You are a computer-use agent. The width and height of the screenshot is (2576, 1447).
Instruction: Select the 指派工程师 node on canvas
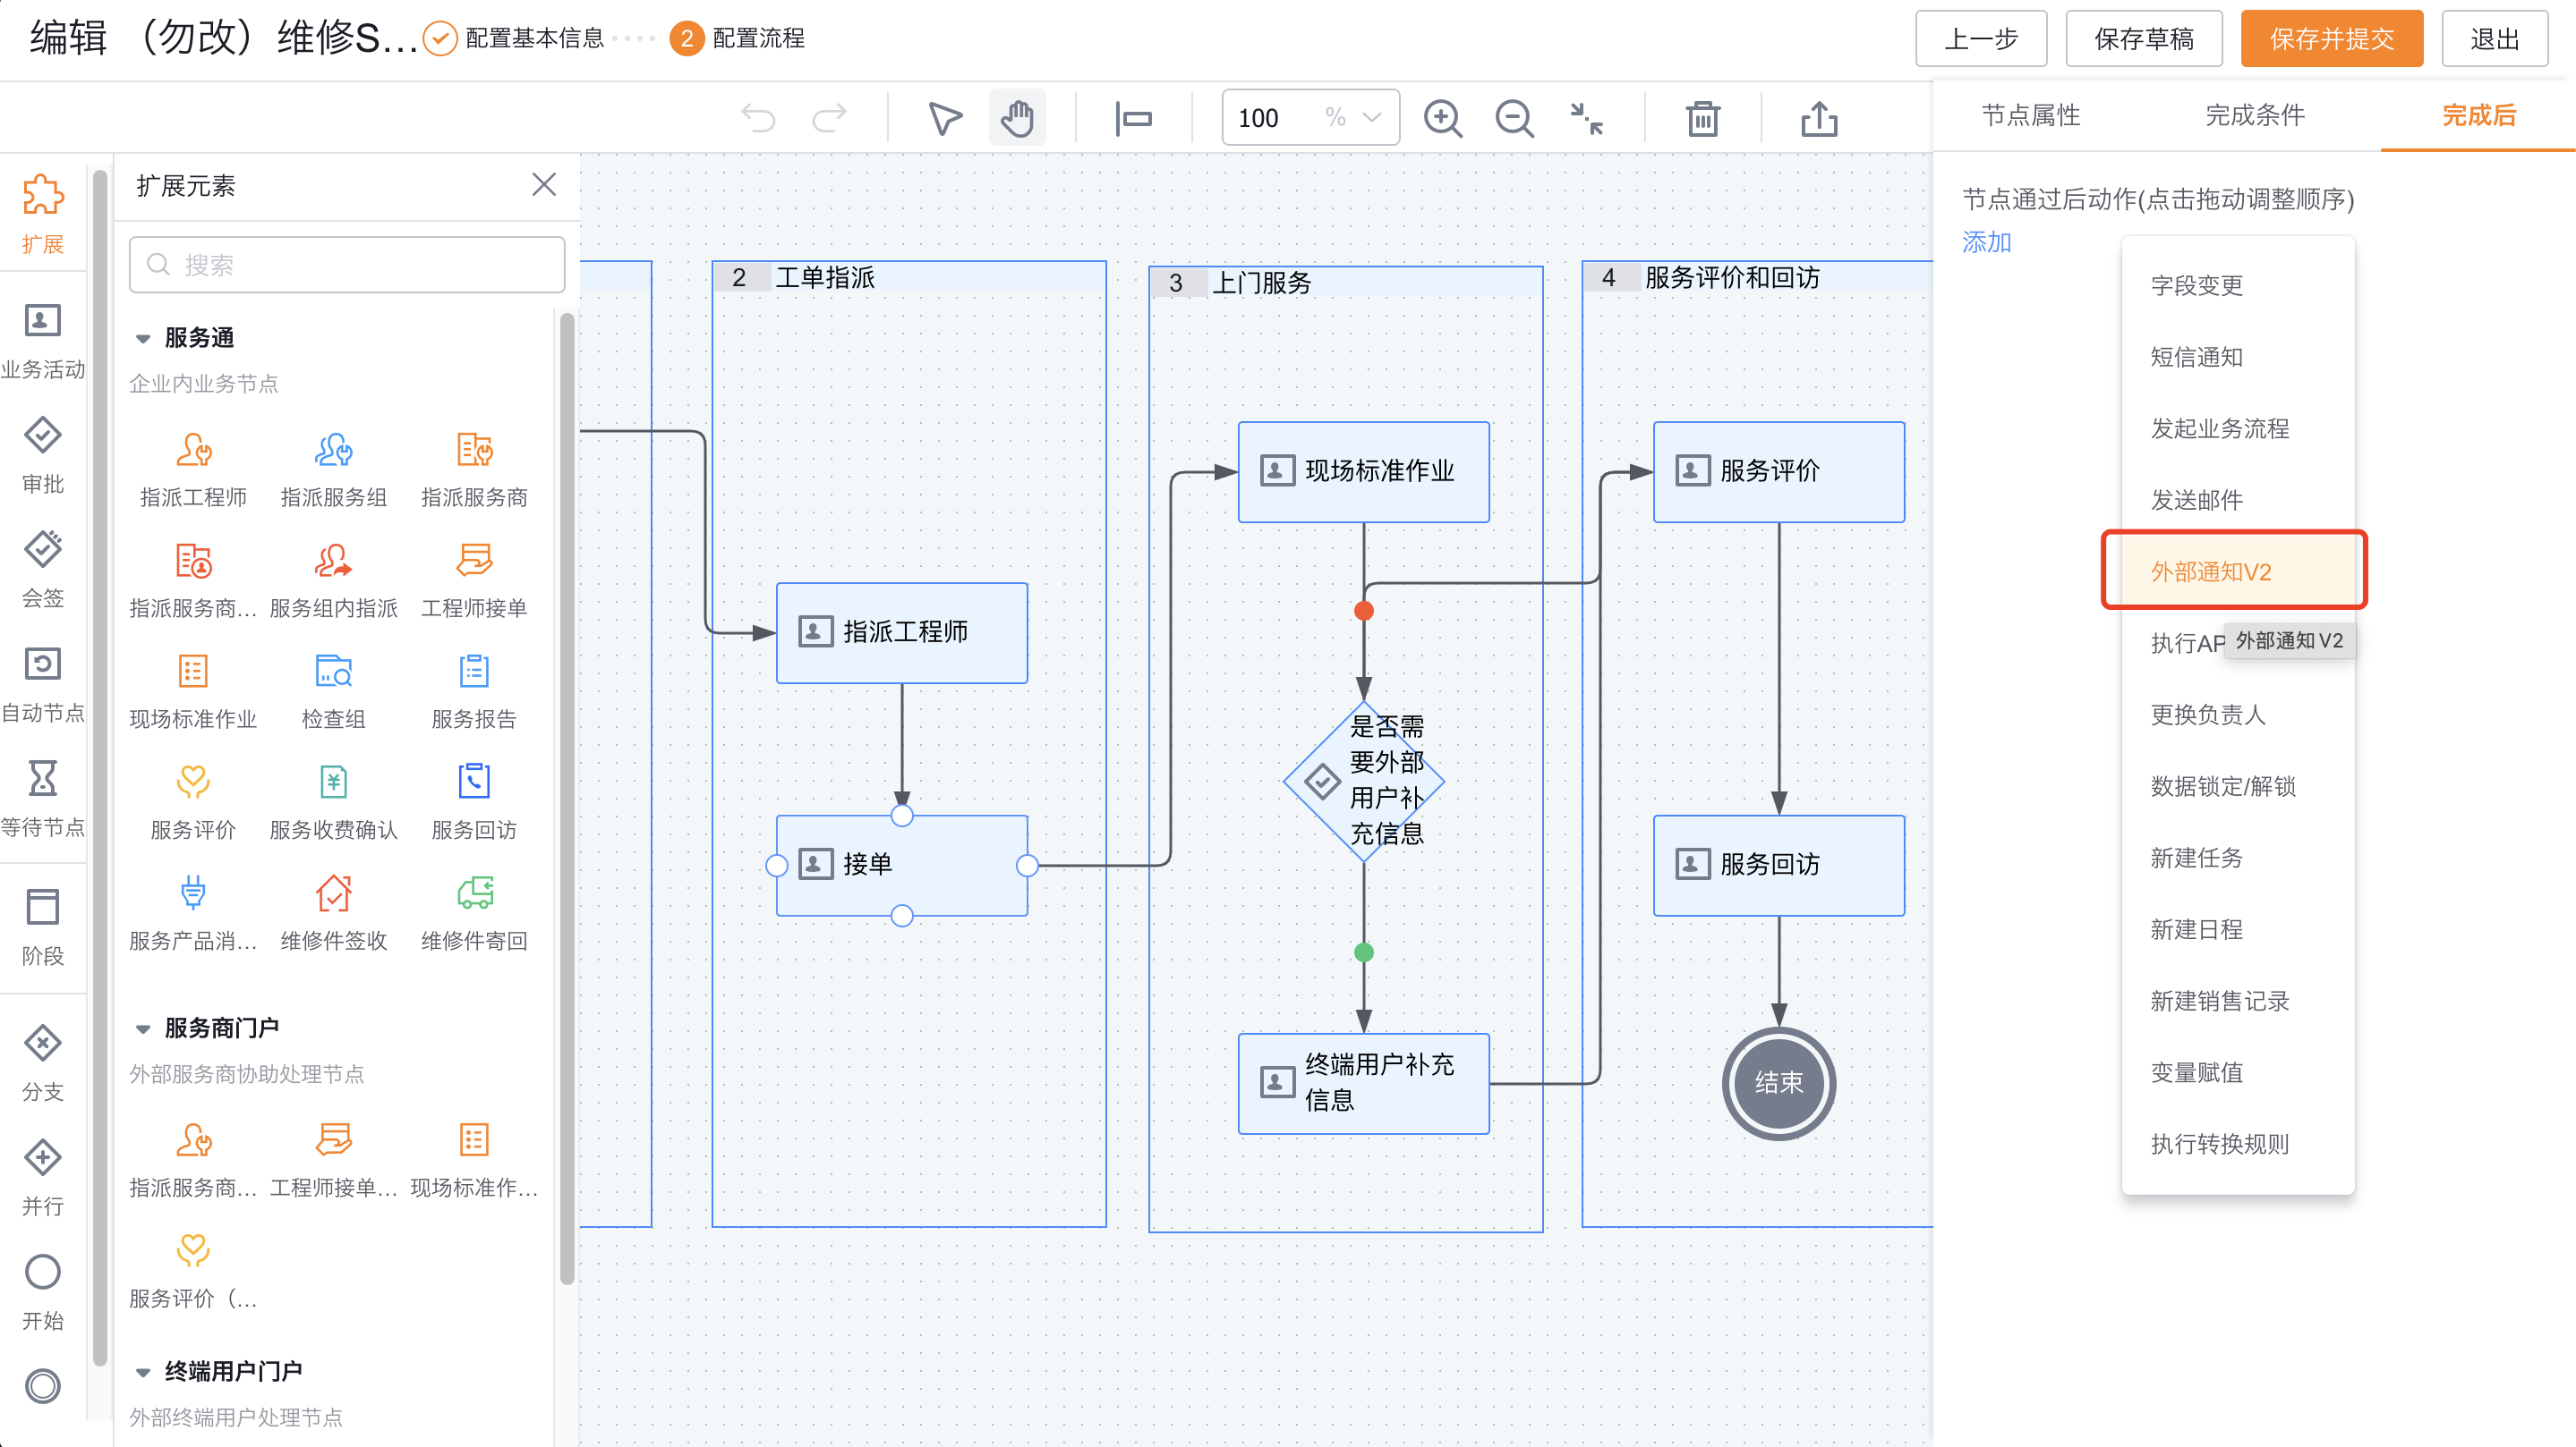901,632
